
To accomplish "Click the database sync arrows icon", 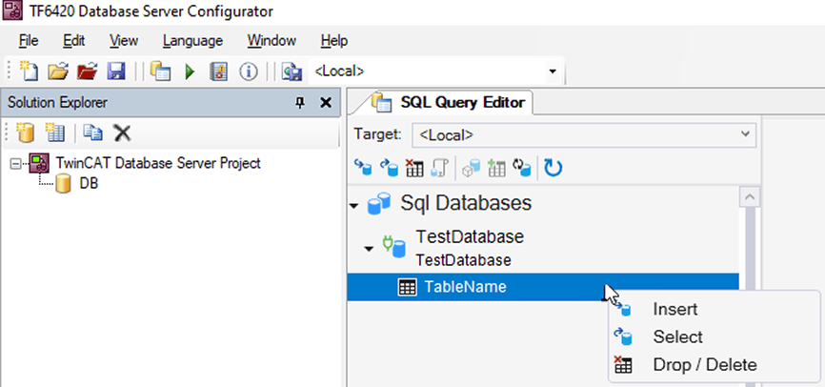I will point(521,168).
